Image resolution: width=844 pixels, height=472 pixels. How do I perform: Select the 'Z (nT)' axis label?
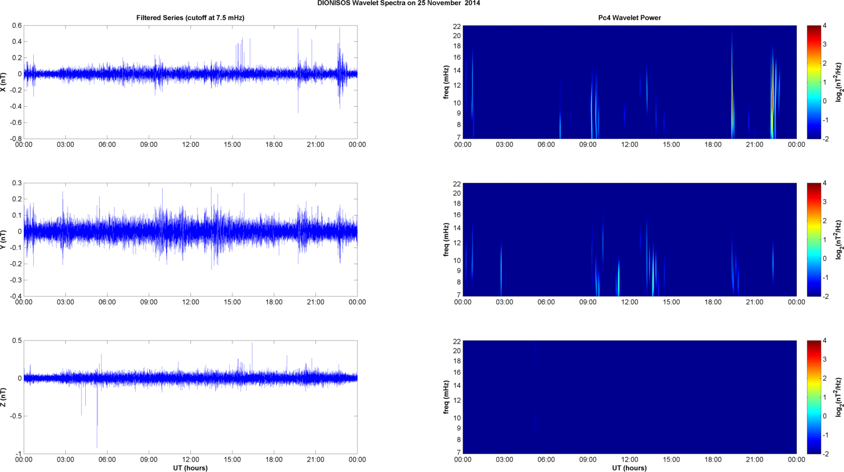click(4, 397)
